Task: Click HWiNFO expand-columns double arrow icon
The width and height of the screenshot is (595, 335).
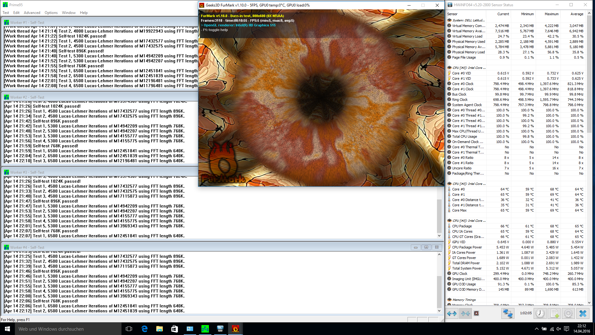Action: click(x=452, y=314)
